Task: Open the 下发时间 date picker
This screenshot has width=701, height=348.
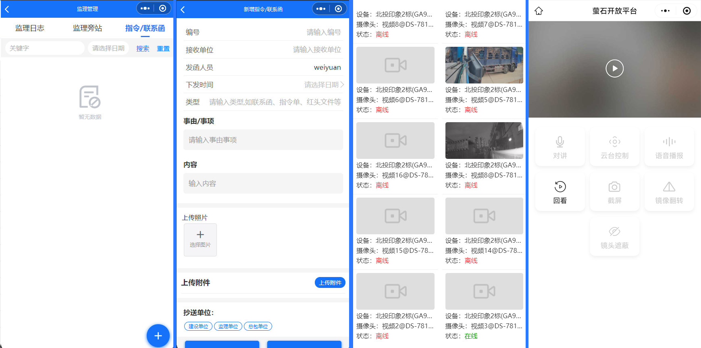Action: click(x=322, y=85)
